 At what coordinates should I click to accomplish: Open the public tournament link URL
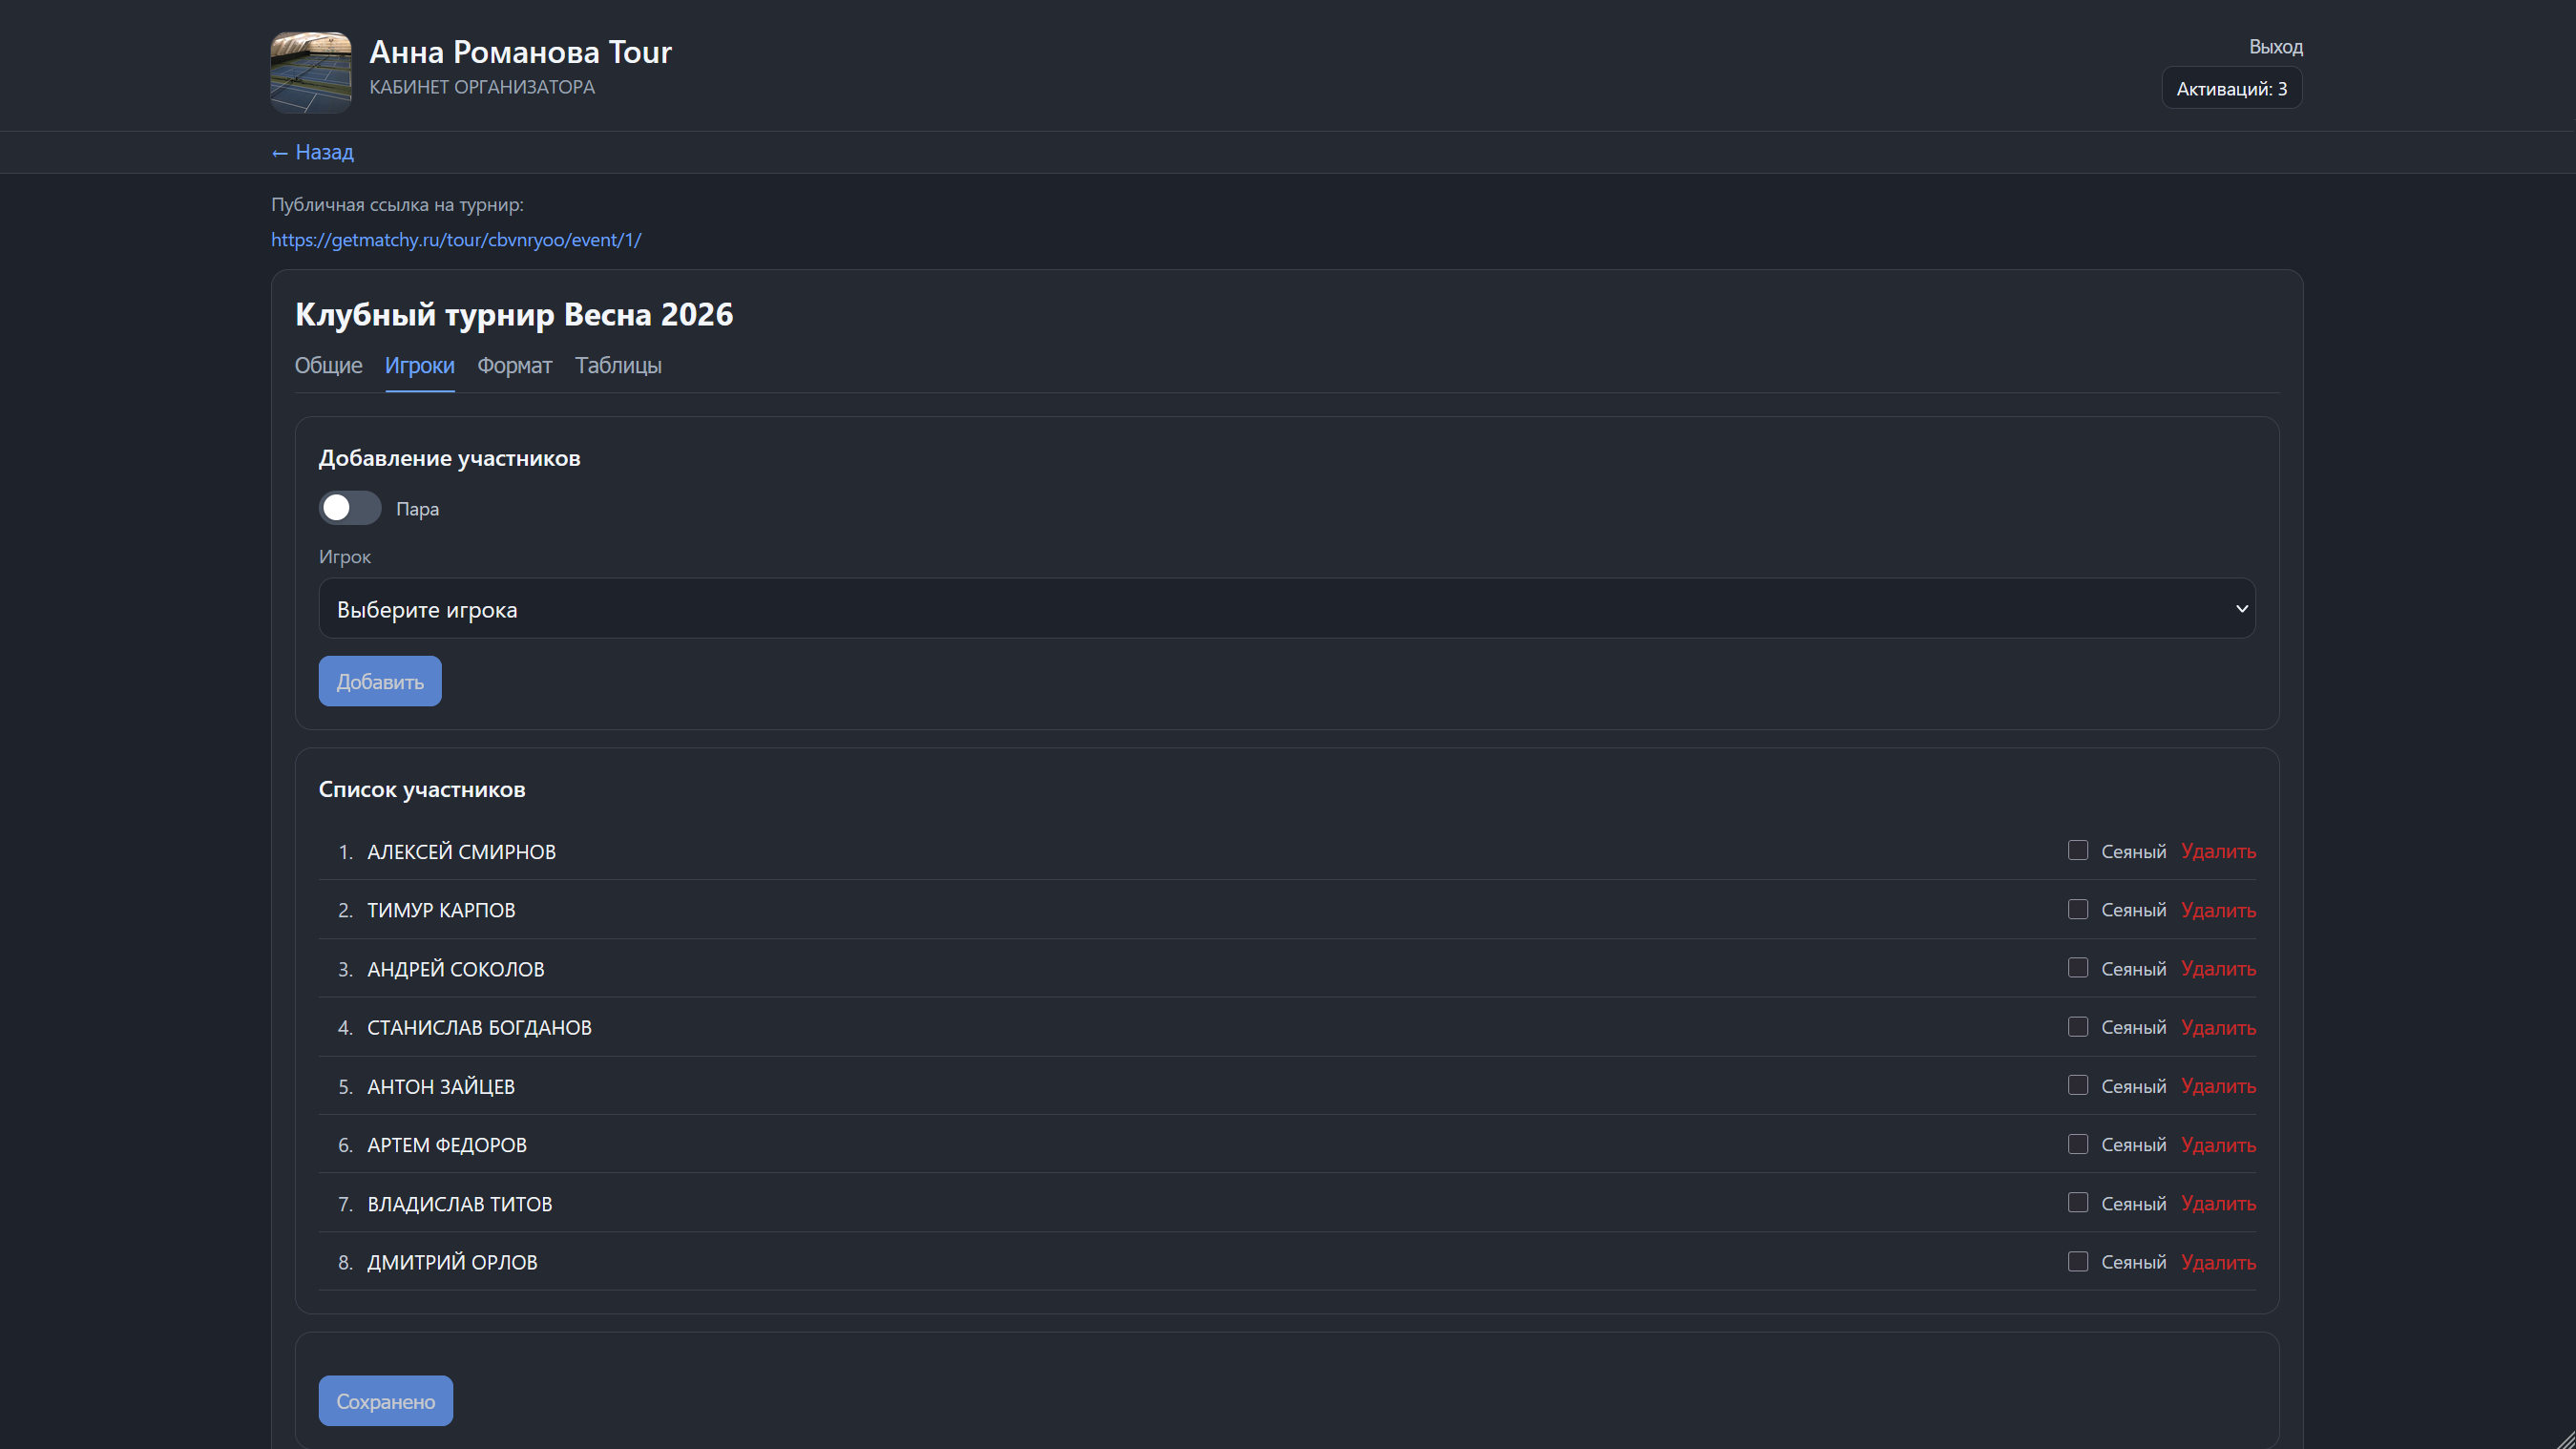coord(456,240)
